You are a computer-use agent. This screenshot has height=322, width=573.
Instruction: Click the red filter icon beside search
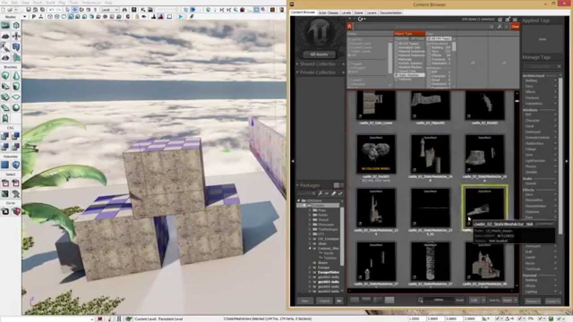point(350,26)
